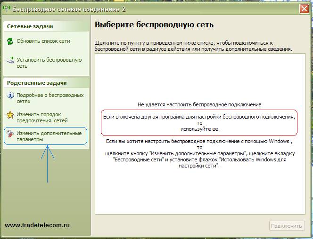
Task: Open "Подробнее о беспроводных сетях" link
Action: [x=46, y=98]
